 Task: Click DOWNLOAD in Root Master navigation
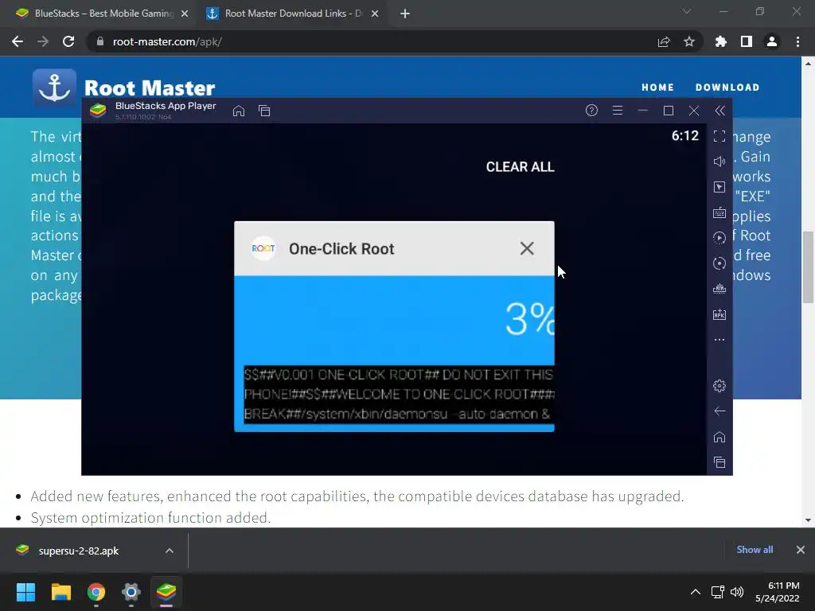click(x=727, y=88)
